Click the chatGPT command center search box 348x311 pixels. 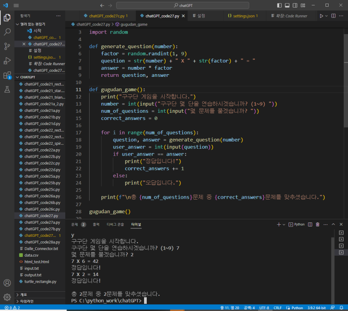coord(183,5)
